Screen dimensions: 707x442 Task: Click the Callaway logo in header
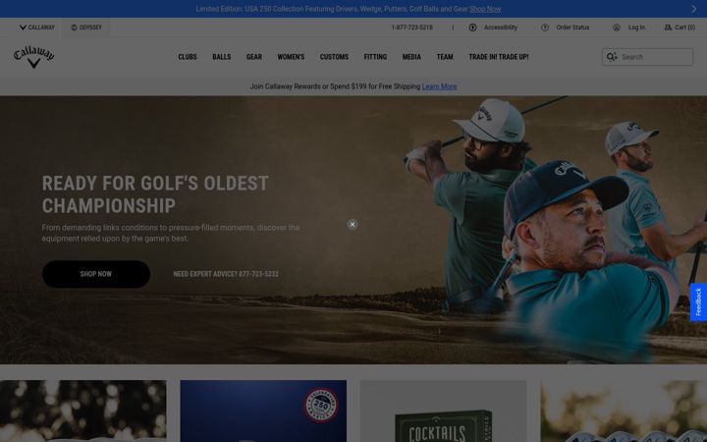33,57
